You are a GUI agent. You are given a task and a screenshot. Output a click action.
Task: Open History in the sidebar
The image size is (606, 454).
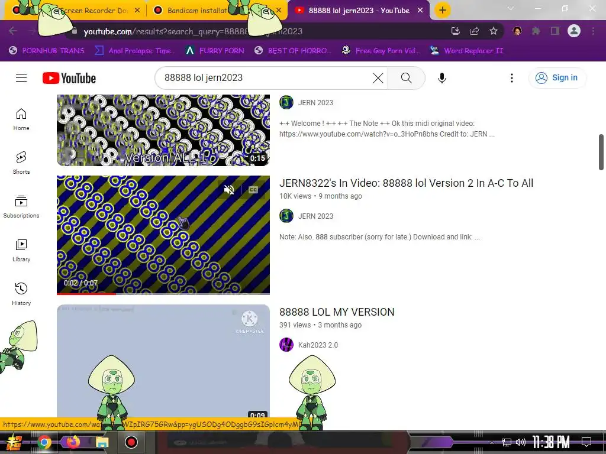click(x=21, y=294)
